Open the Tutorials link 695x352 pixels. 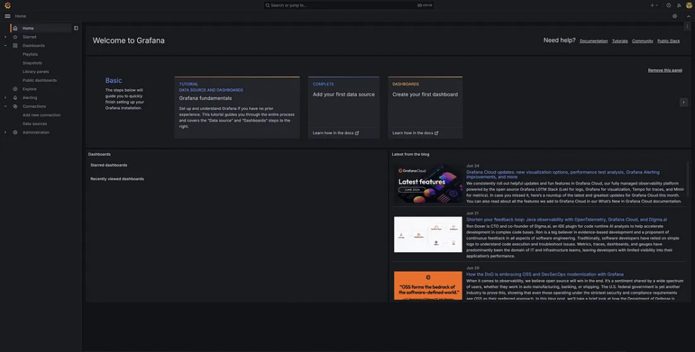coord(620,41)
